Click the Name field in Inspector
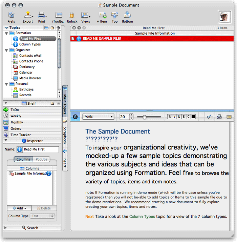Viewport: 237px width, 242px height. pos(41,149)
